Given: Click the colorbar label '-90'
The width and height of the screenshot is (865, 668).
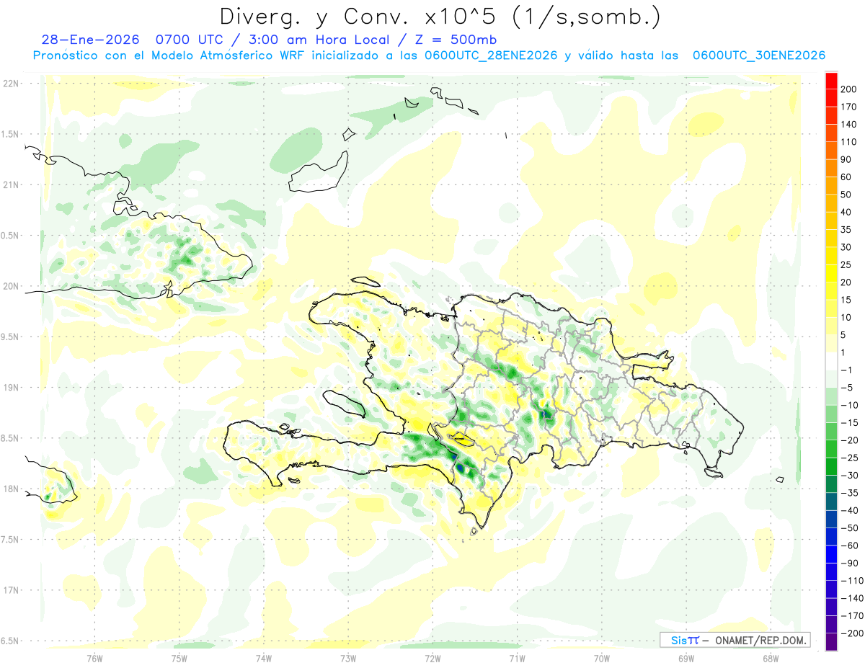Looking at the screenshot, I should 851,563.
